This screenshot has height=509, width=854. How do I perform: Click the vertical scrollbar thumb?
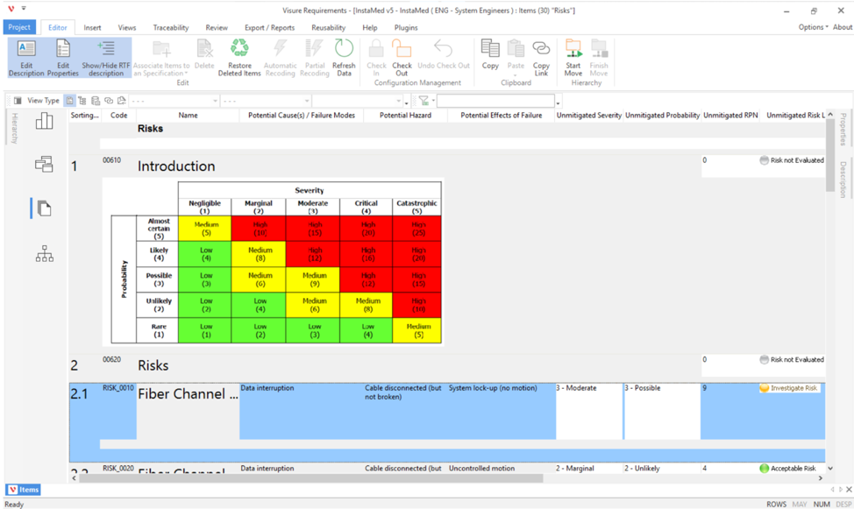830,155
